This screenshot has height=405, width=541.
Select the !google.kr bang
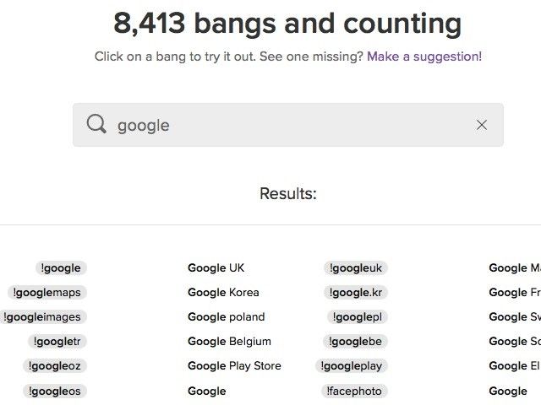(x=356, y=293)
